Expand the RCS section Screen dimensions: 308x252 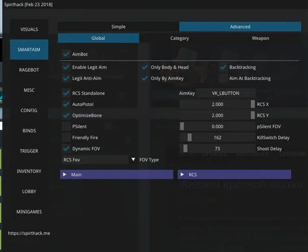pos(235,174)
